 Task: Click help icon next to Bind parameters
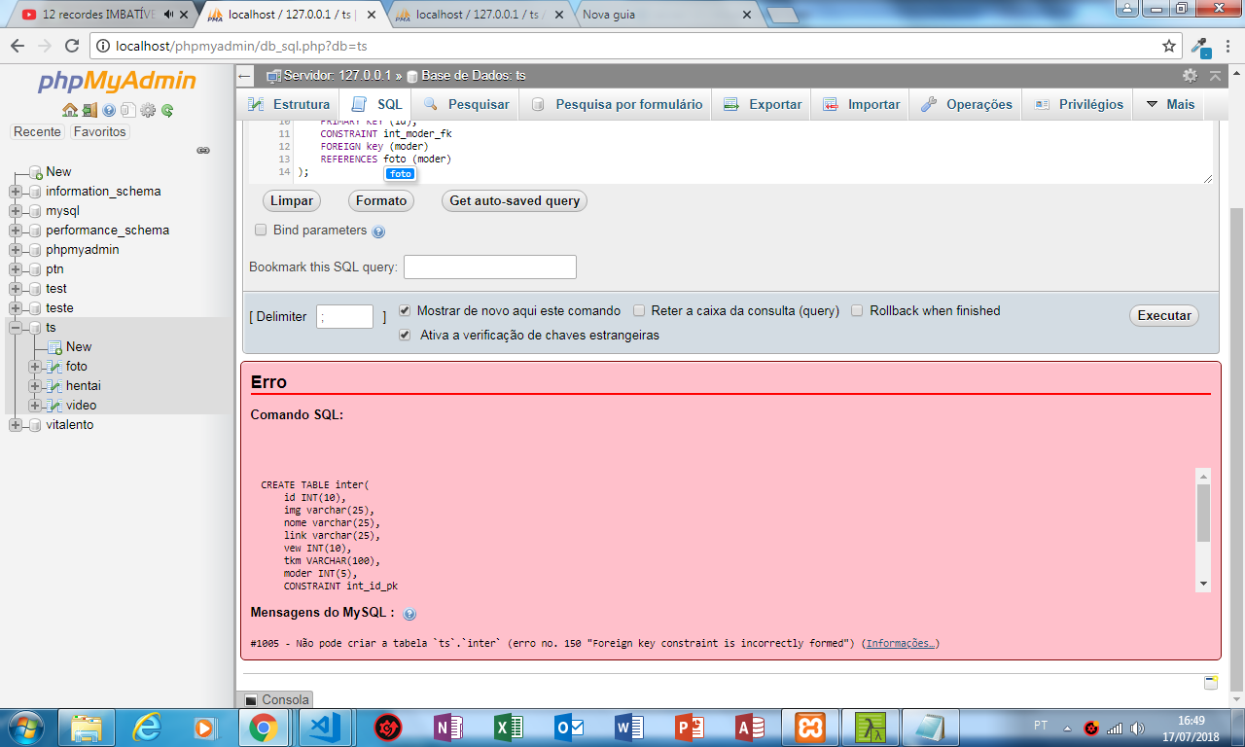click(x=378, y=231)
